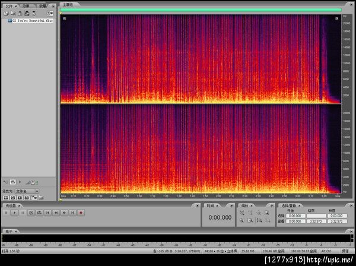Click Go to Beginning transport button
Image resolution: width=356 pixels, height=266 pixels.
47,213
